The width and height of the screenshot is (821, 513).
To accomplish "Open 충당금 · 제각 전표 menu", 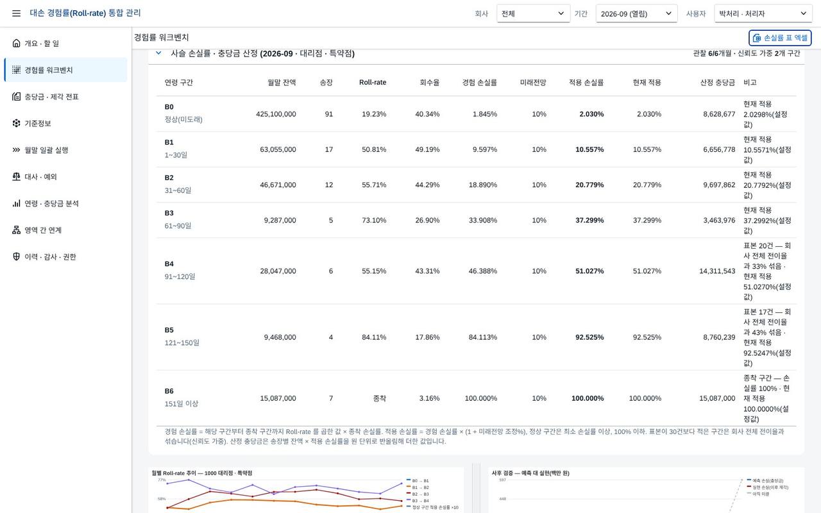I will pyautogui.click(x=65, y=96).
